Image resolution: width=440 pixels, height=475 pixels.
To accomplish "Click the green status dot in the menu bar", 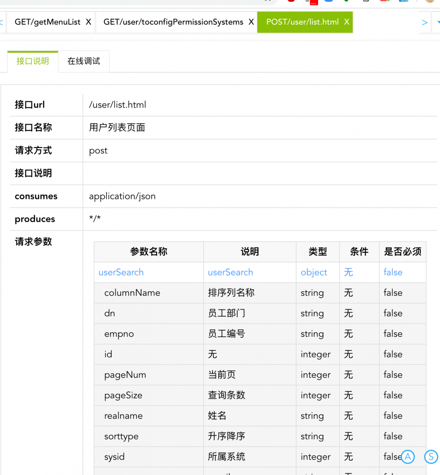I will pos(346,2).
